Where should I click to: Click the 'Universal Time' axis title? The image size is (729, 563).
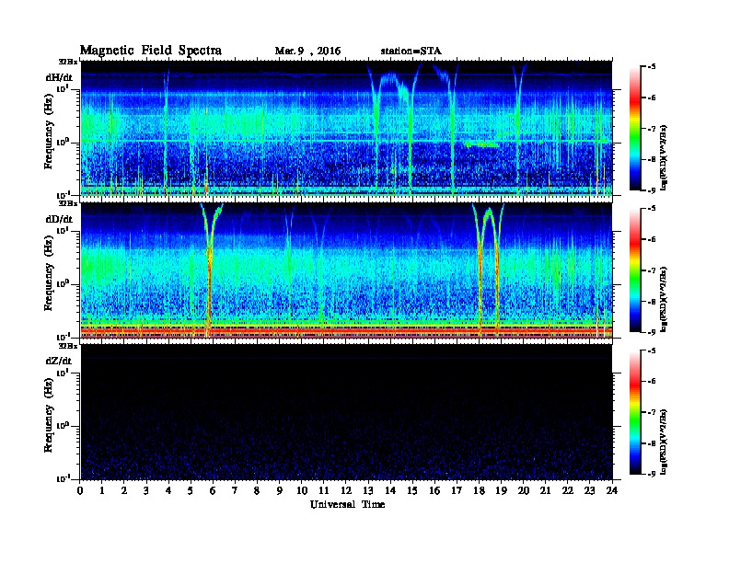coord(348,504)
